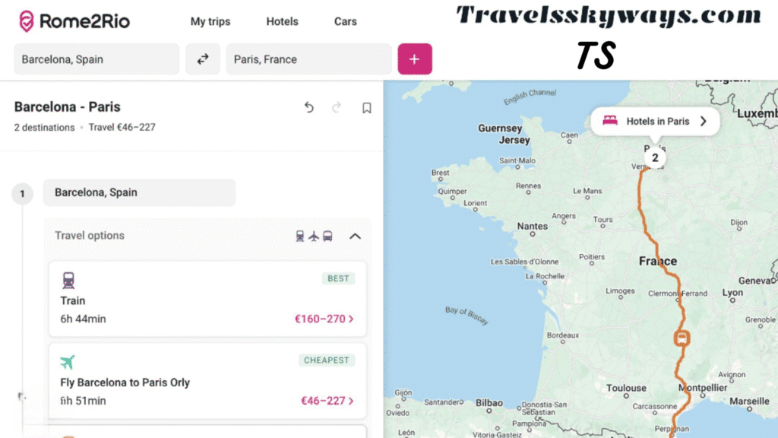Image resolution: width=778 pixels, height=438 pixels.
Task: Click the CHEAPEST badge
Action: point(327,360)
